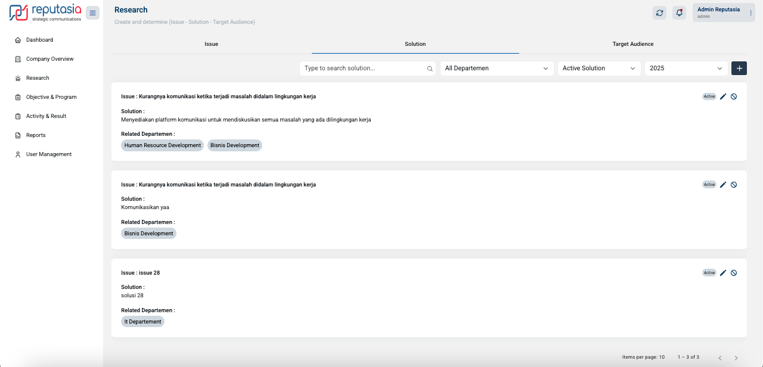Edit the solution for issue 28
Image resolution: width=763 pixels, height=367 pixels.
pos(723,273)
